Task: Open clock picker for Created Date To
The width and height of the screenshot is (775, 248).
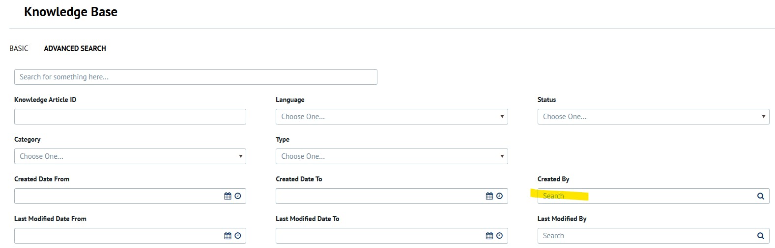Action: (x=499, y=196)
